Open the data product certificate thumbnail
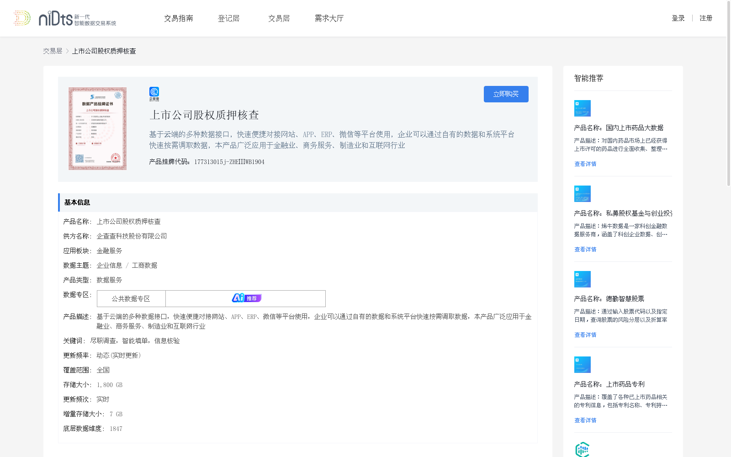Image resolution: width=731 pixels, height=457 pixels. [97, 128]
